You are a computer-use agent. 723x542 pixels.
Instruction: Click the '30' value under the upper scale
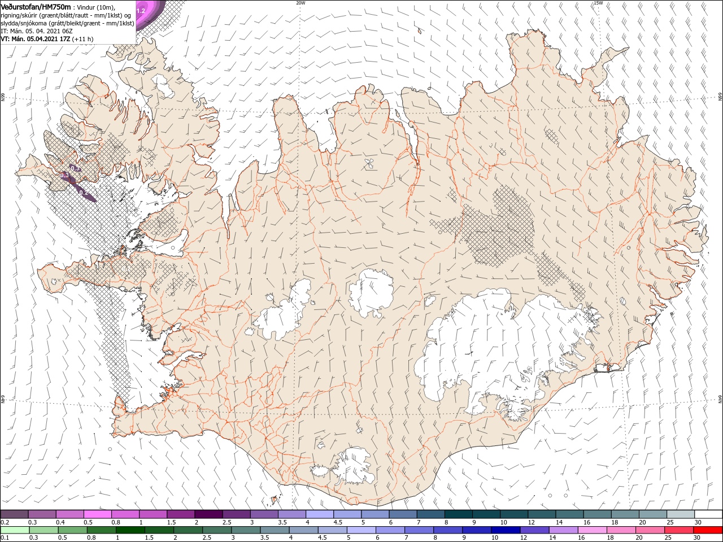tap(698, 522)
